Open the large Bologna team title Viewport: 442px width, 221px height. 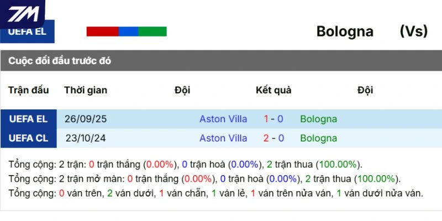coord(345,31)
